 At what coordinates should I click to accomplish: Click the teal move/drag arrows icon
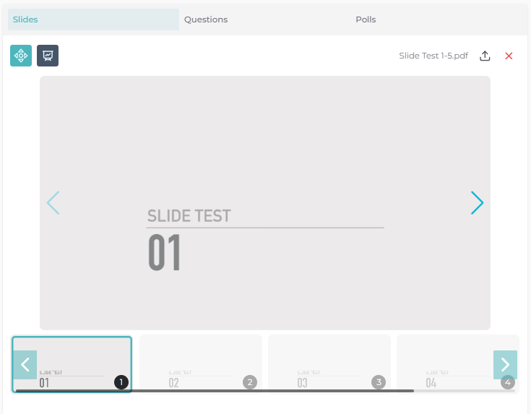pos(21,56)
